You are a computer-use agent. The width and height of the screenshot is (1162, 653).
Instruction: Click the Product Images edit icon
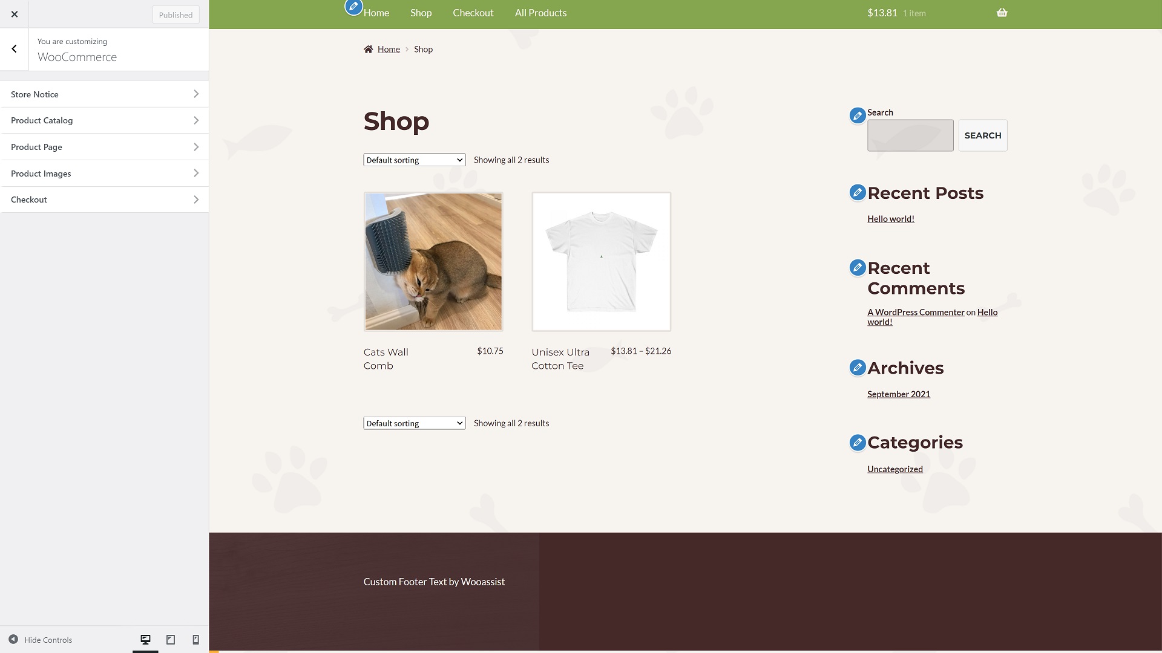coord(195,173)
